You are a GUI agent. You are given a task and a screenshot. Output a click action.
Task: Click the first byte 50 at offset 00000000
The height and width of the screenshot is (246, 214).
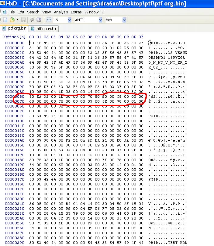(x=32, y=43)
